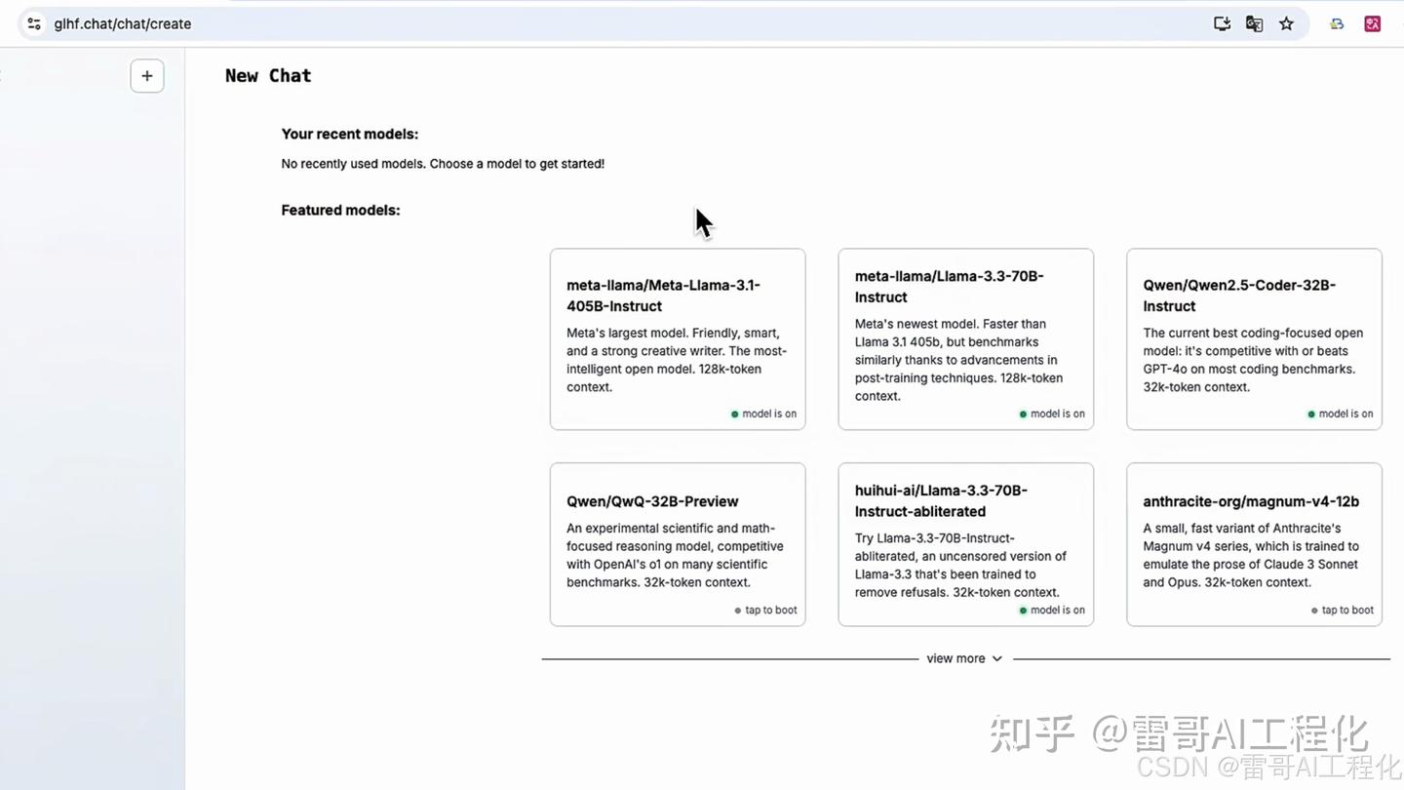
Task: Click the plus icon to start a new chat
Action: click(x=146, y=75)
